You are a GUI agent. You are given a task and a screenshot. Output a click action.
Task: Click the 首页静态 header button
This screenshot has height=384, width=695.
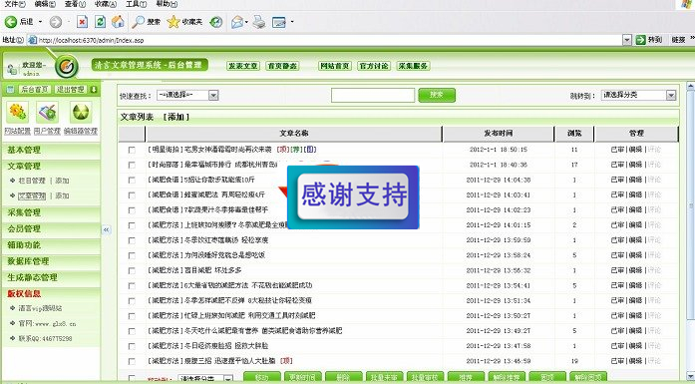click(x=282, y=66)
